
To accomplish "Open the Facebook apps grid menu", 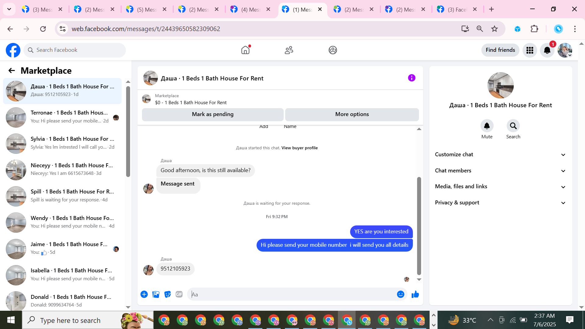I will [x=530, y=50].
